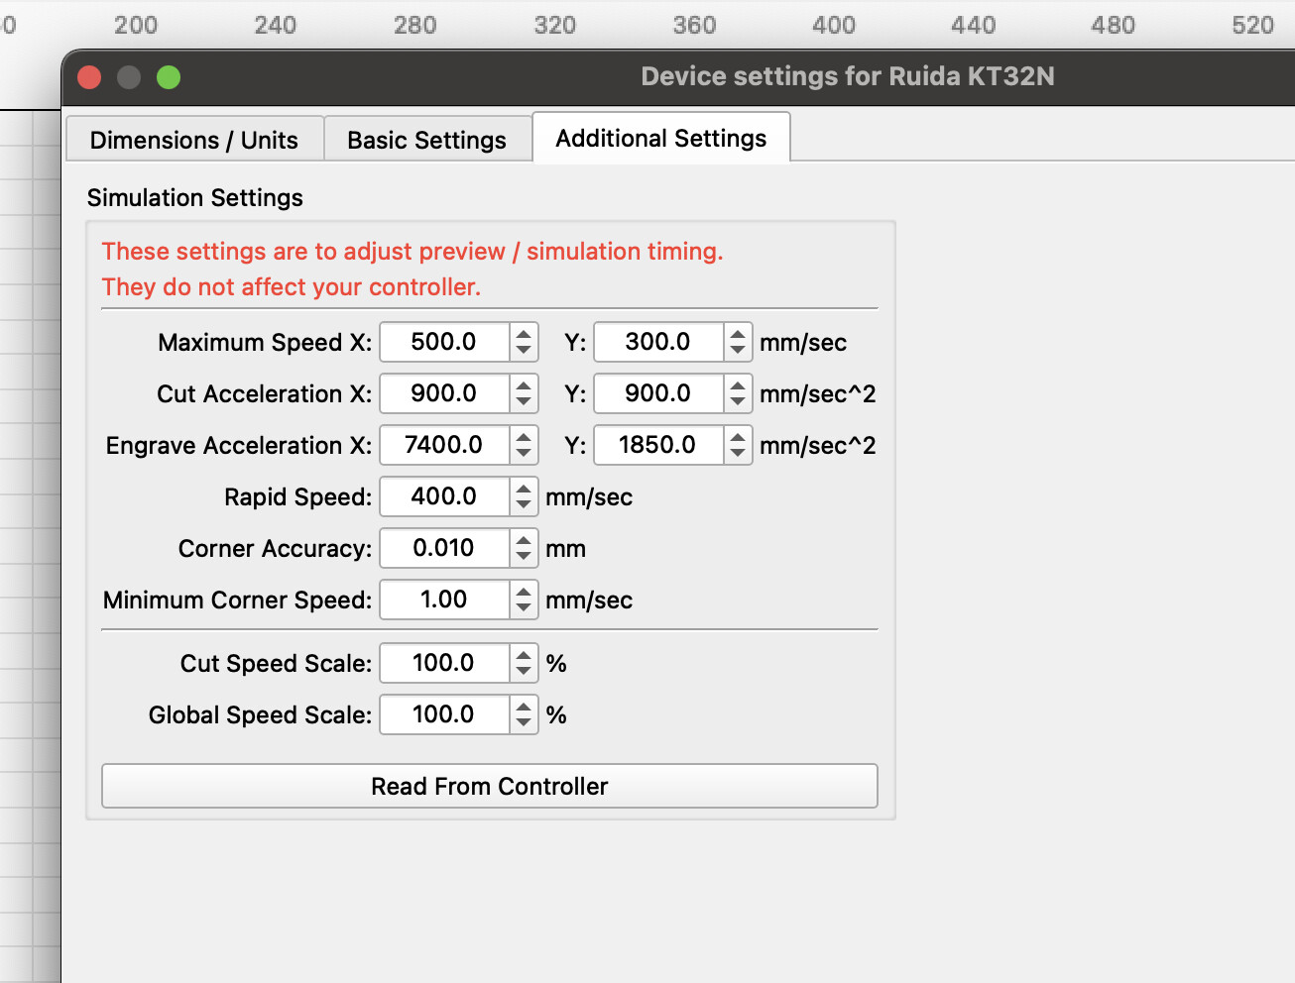
Task: Click the Rapid Speed value field
Action: click(444, 496)
